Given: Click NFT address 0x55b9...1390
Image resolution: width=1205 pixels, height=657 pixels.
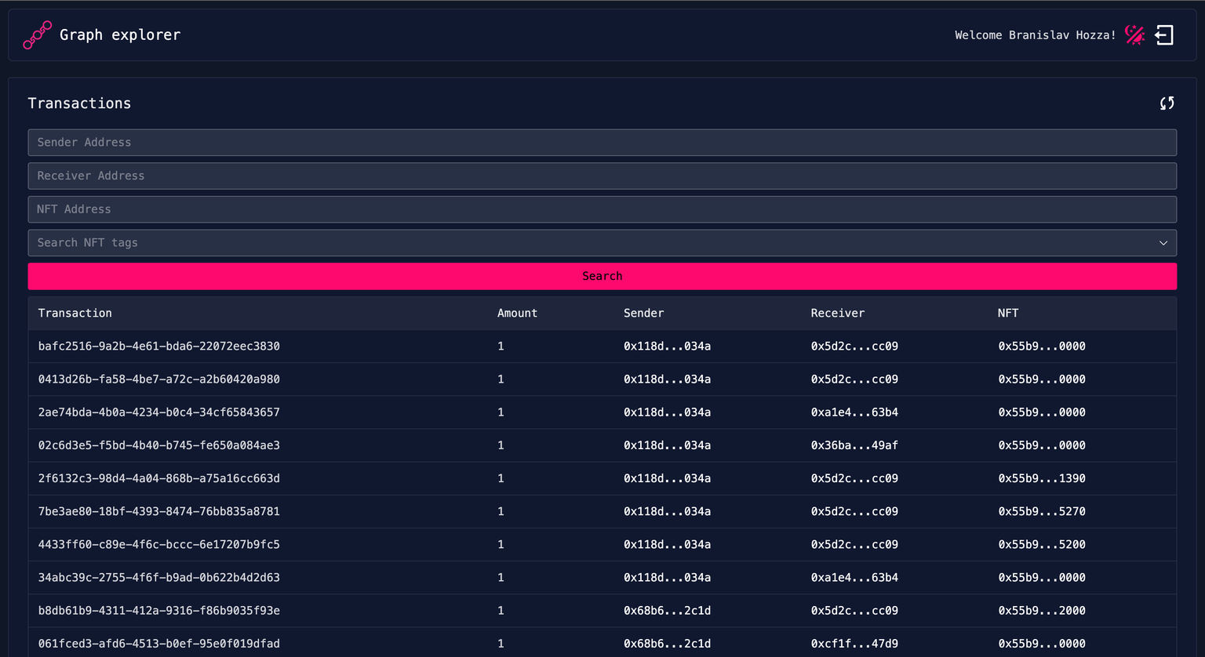Looking at the screenshot, I should [x=1042, y=478].
